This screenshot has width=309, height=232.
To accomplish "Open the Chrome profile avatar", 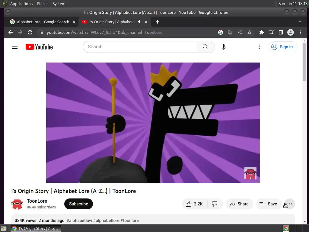I will [x=291, y=32].
